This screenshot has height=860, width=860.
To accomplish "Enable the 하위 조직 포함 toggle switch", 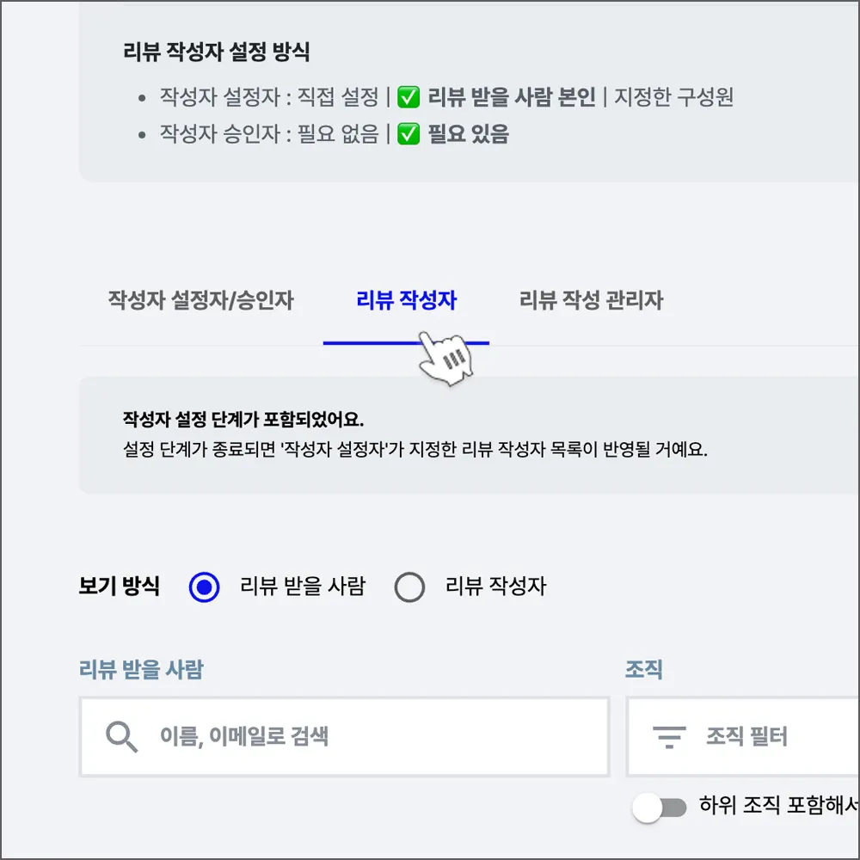I will (x=660, y=807).
